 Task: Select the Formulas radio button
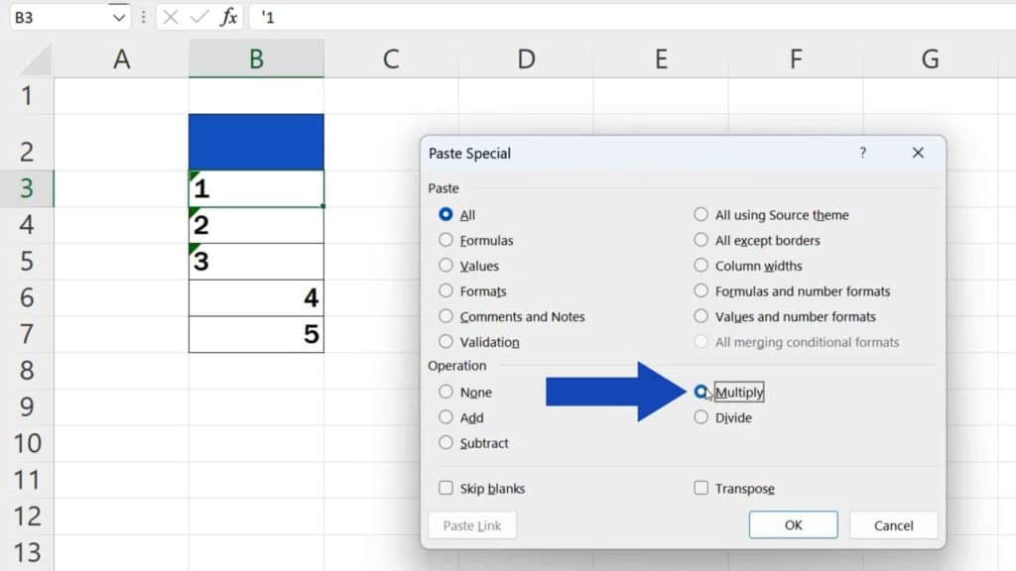tap(445, 240)
